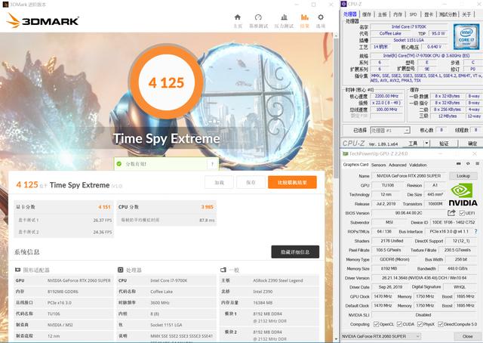Take GPU-Z screenshot with the camera icon
The height and width of the screenshot is (343, 483).
pyautogui.click(x=458, y=164)
